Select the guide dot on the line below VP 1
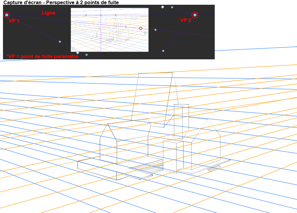Screen dimensions: 297x213 pyautogui.click(x=60, y=42)
